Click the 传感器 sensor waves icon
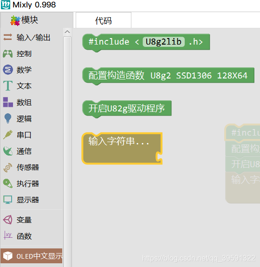This screenshot has height=267, width=260. 8,167
